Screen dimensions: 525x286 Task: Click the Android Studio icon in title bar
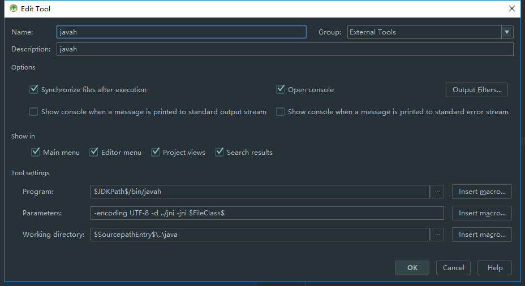[14, 8]
